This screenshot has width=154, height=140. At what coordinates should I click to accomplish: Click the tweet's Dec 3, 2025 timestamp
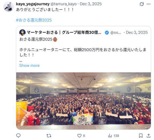(x=91, y=4)
